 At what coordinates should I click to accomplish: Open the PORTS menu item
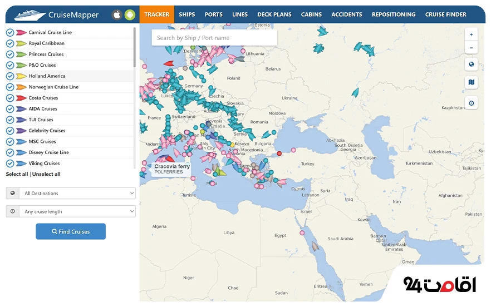pyautogui.click(x=214, y=14)
